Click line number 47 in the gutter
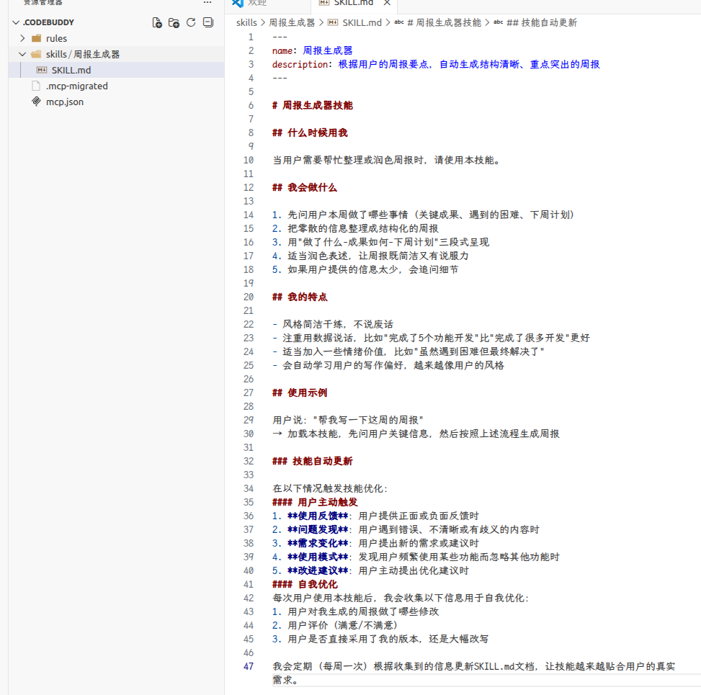The width and height of the screenshot is (701, 695). coord(249,666)
